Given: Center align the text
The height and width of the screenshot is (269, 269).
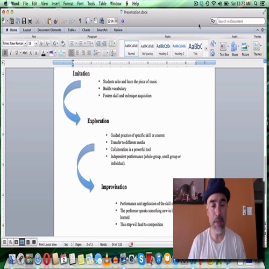Looking at the screenshot, I should pyautogui.click(x=77, y=53).
